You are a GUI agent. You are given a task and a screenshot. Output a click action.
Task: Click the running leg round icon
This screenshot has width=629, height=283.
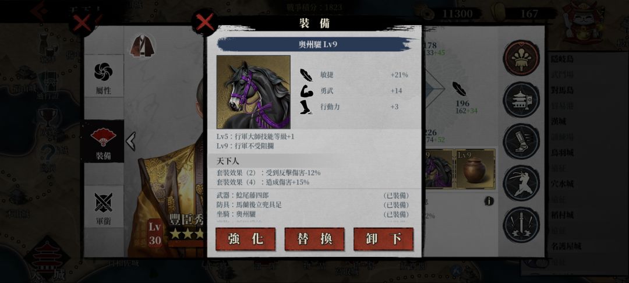(x=521, y=141)
